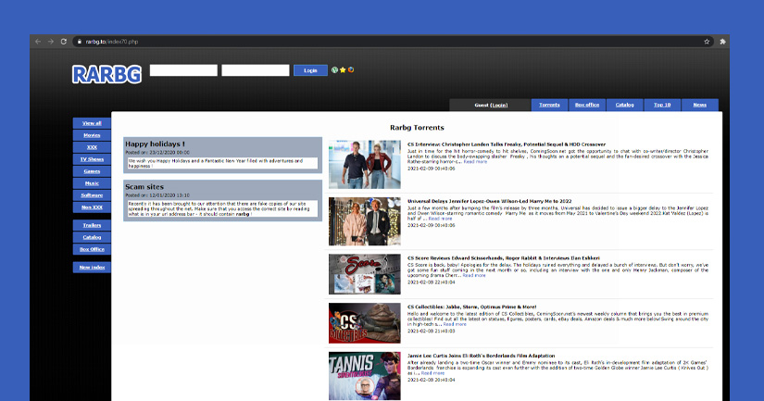
Task: Open New index in the sidebar
Action: point(92,268)
